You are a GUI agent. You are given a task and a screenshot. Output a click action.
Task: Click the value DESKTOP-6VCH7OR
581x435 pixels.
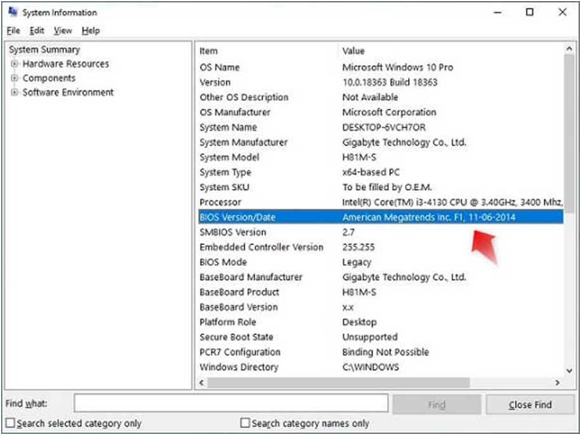tap(384, 127)
